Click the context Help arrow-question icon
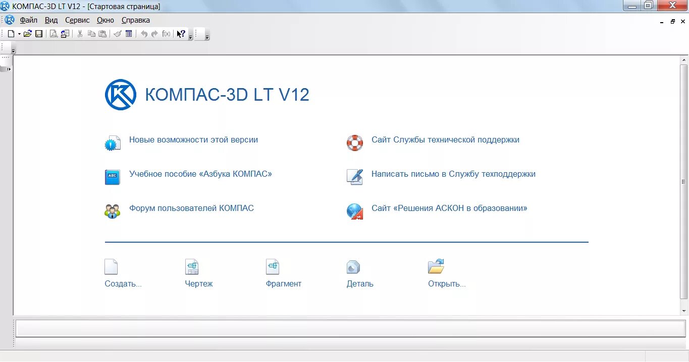Screen dimensions: 689x362 pyautogui.click(x=181, y=34)
